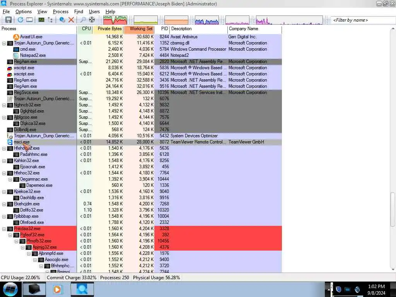Click the crosshair Find Window's Process icon
Image resolution: width=396 pixels, height=297 pixels.
click(x=92, y=20)
